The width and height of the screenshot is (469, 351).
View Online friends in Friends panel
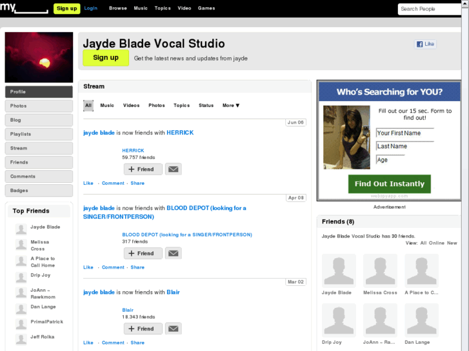click(437, 243)
